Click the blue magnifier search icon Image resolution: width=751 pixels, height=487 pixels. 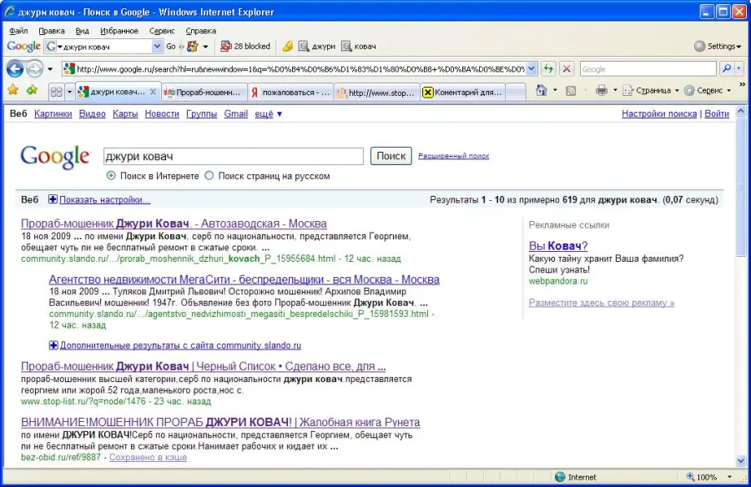(727, 69)
